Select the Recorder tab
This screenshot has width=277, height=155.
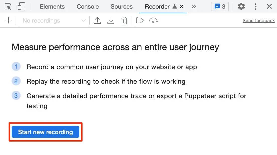[x=157, y=7]
